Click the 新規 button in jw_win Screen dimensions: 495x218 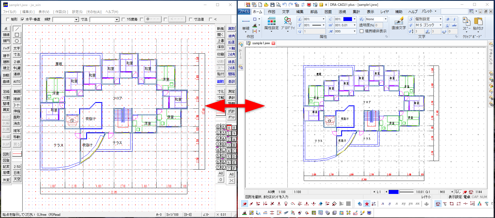221,29
